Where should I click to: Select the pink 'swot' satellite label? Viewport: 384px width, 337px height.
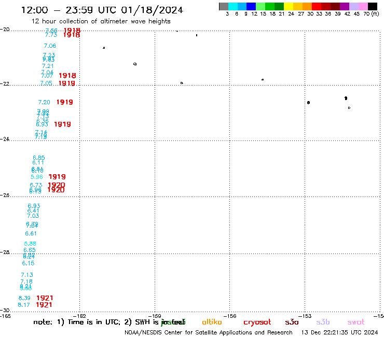pyautogui.click(x=356, y=322)
